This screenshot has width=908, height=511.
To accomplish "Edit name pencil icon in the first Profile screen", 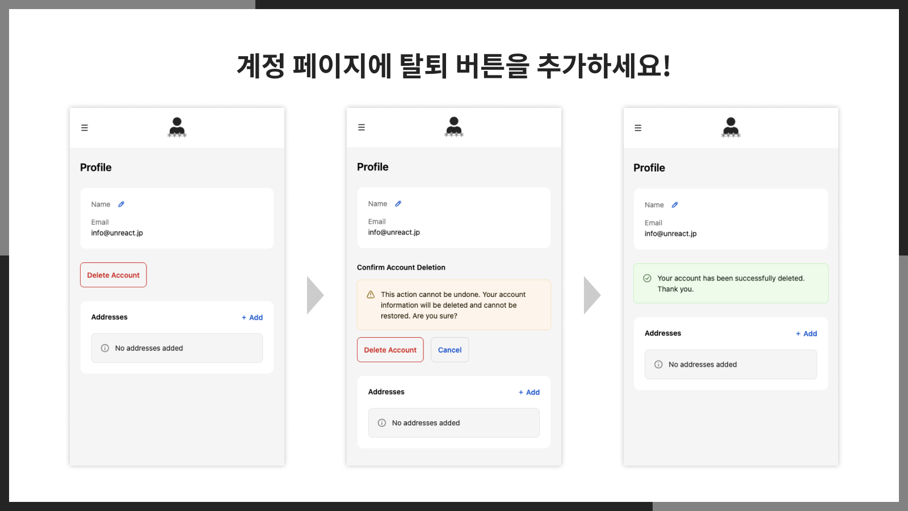I will 121,204.
